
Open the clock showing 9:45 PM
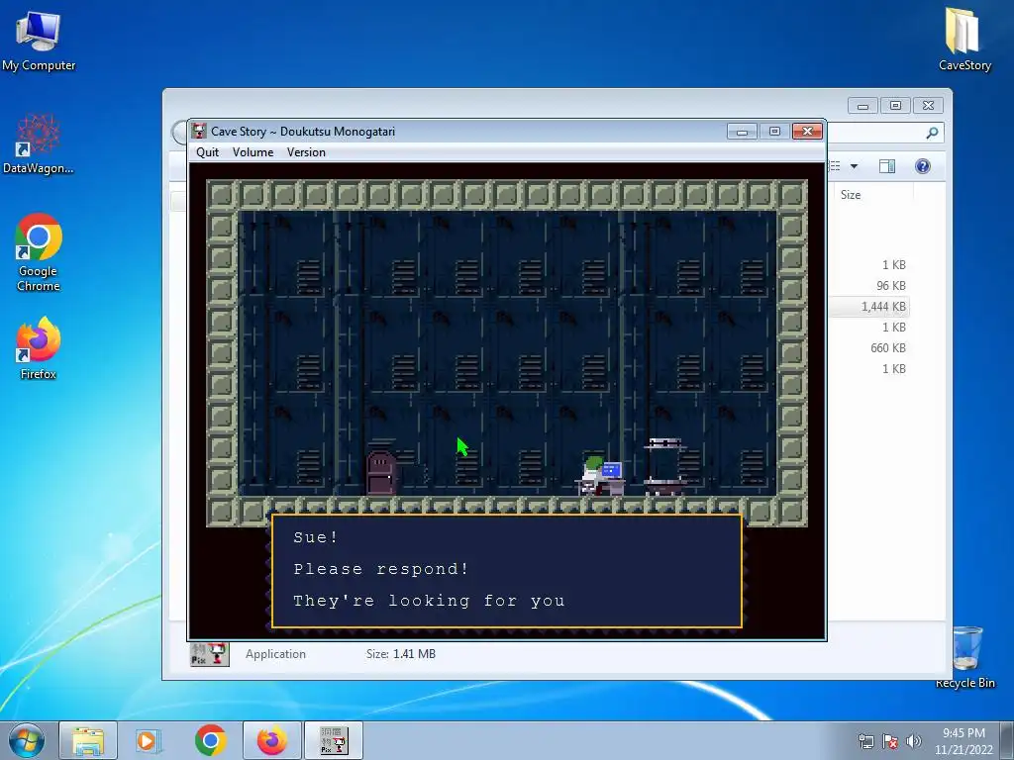(x=963, y=741)
